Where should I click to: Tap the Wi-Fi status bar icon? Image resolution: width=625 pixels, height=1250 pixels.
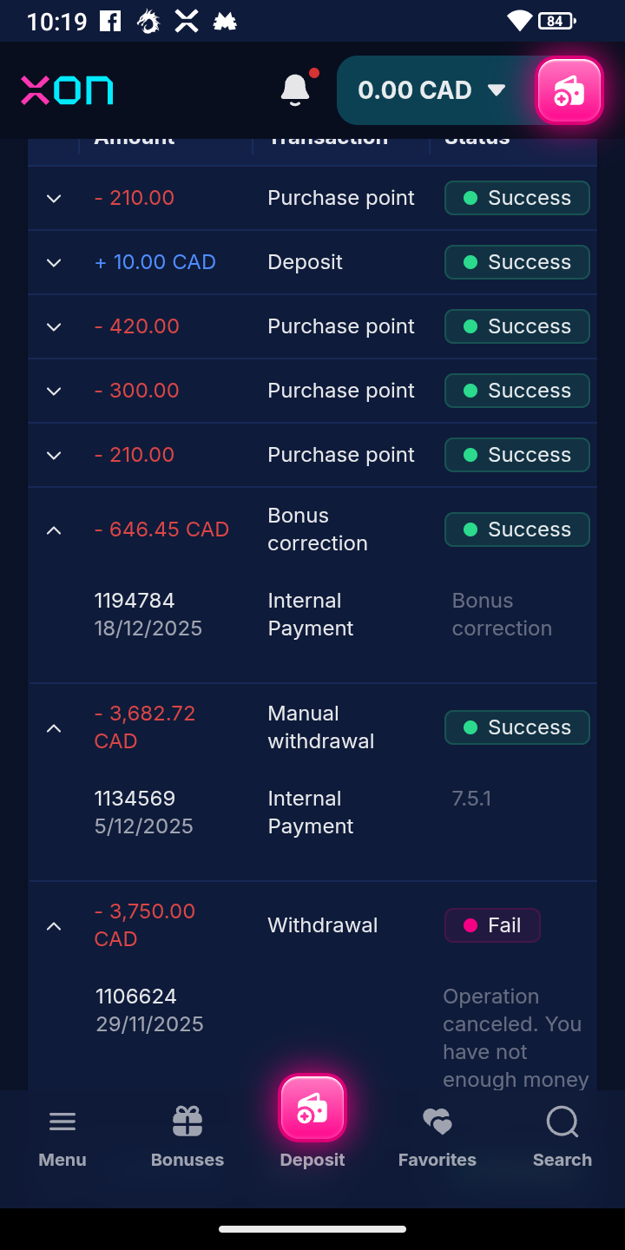click(x=519, y=21)
